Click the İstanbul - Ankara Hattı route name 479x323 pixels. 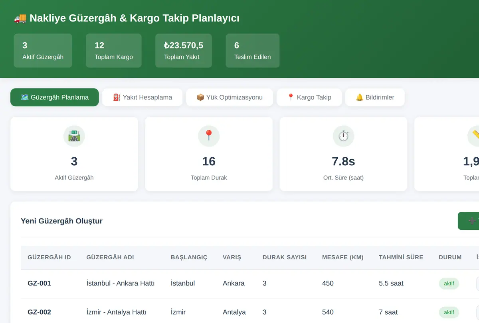coord(121,284)
